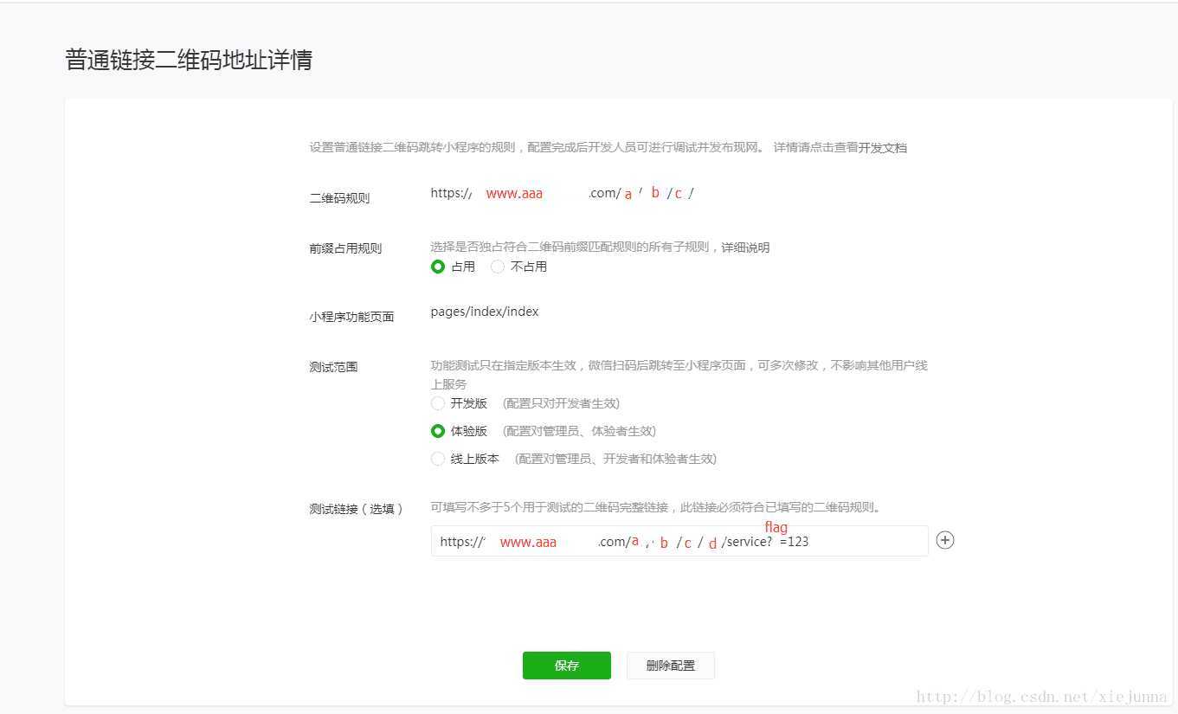The width and height of the screenshot is (1178, 714).
Task: Choose 线上版本 test scope
Action: (438, 459)
